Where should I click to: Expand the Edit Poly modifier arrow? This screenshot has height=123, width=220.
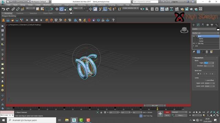[x=196, y=43]
